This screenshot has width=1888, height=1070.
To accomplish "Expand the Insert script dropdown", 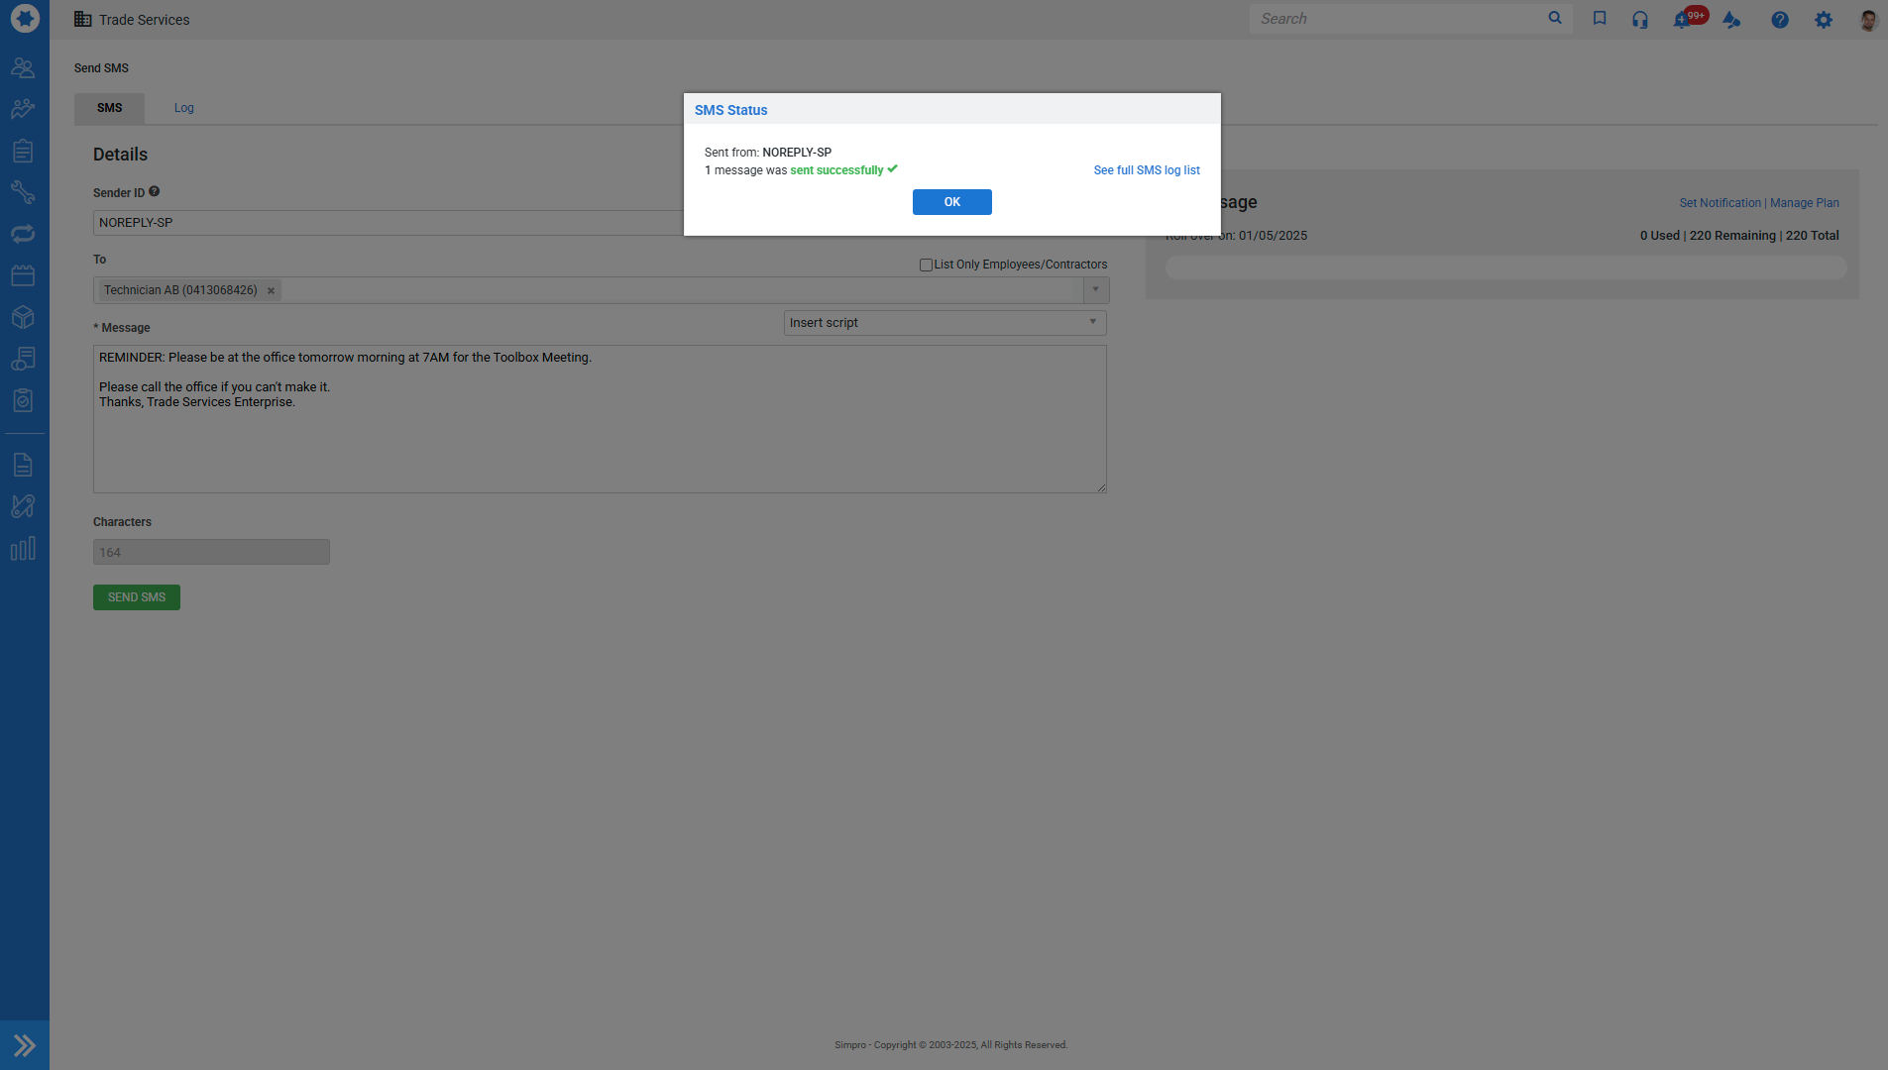I will (x=1092, y=323).
